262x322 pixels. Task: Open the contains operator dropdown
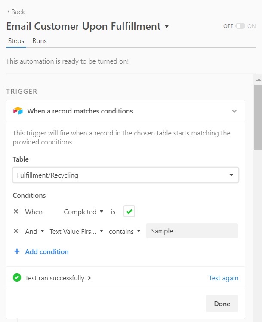[124, 231]
